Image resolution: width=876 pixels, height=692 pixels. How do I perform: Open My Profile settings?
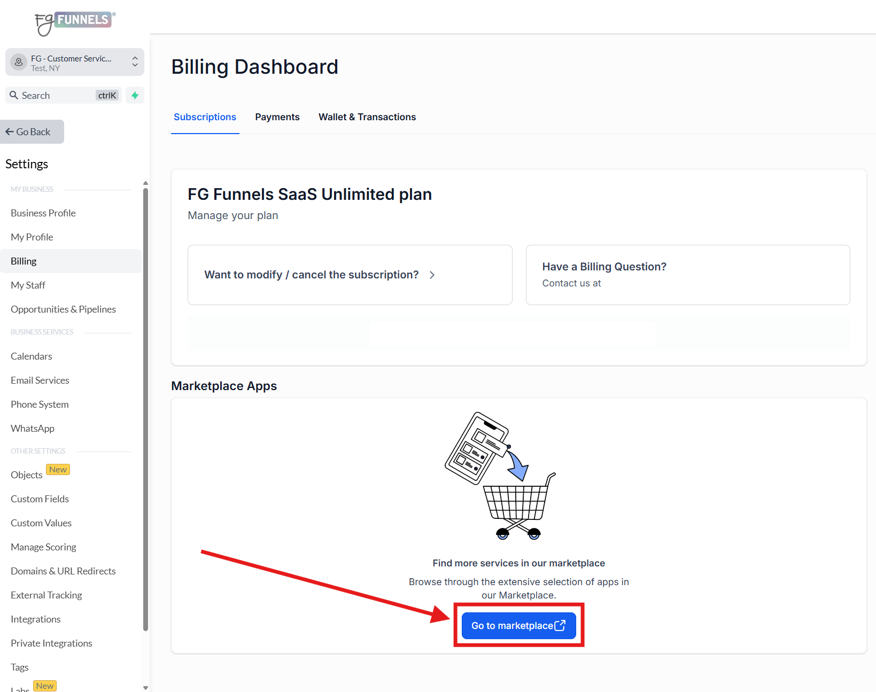pyautogui.click(x=32, y=237)
